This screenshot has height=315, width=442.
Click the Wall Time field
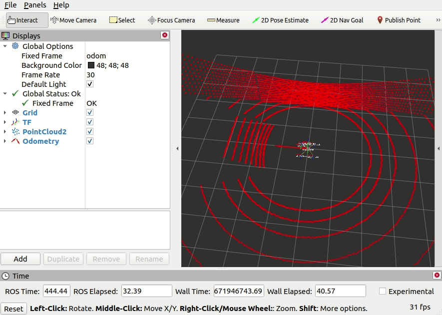(x=239, y=291)
